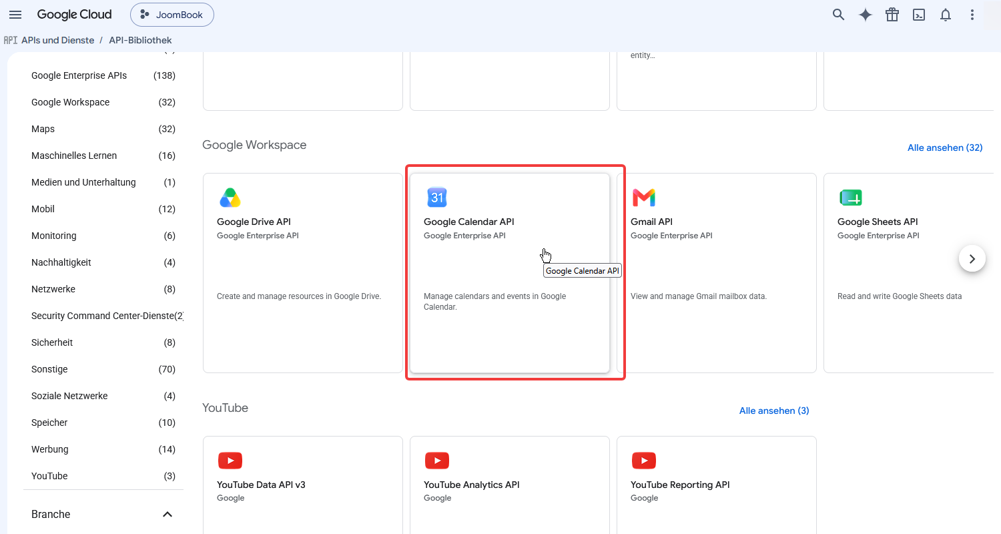Choose the Soziale Netzwerke category filter
Image resolution: width=1001 pixels, height=534 pixels.
click(x=103, y=396)
